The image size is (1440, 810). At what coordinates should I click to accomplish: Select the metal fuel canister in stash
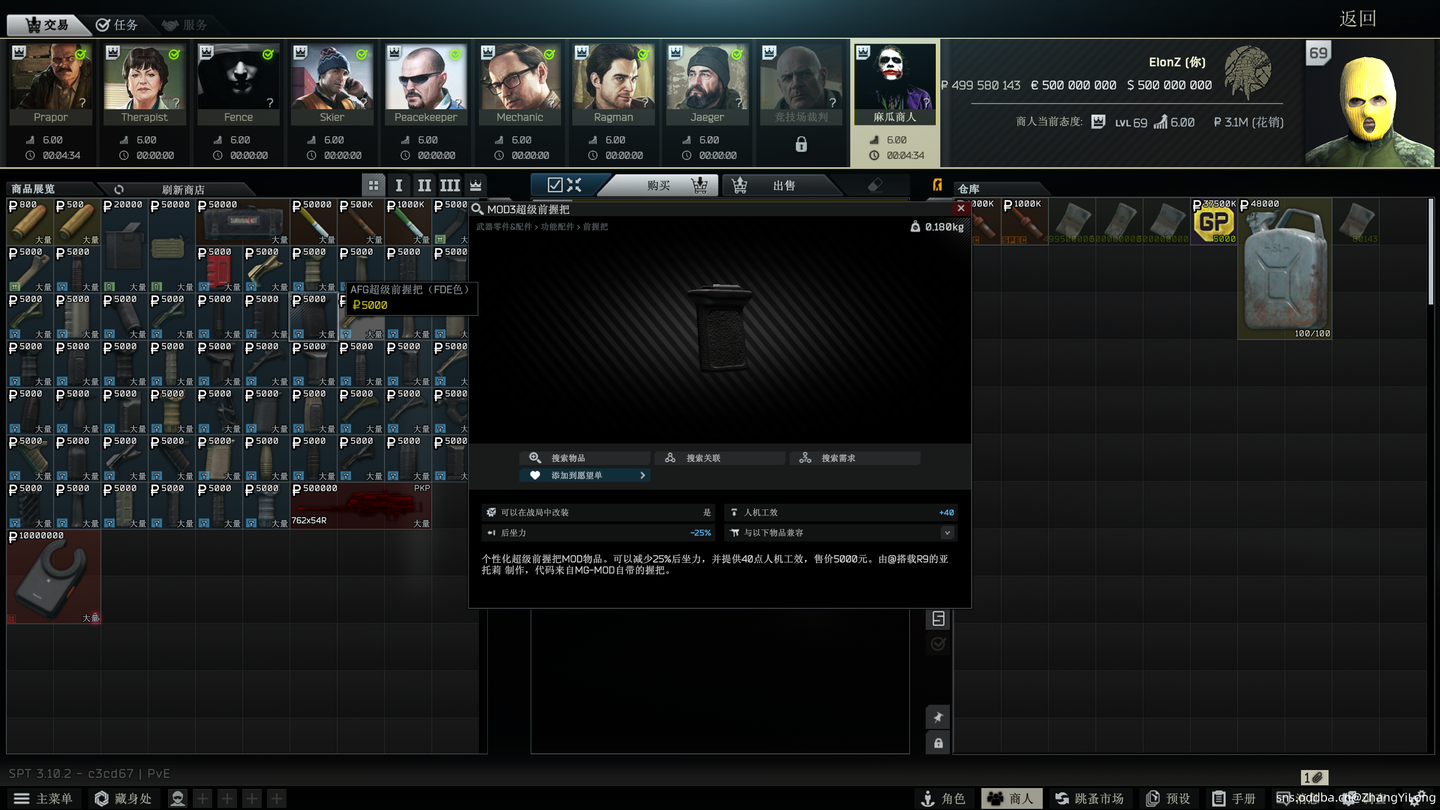pyautogui.click(x=1285, y=269)
